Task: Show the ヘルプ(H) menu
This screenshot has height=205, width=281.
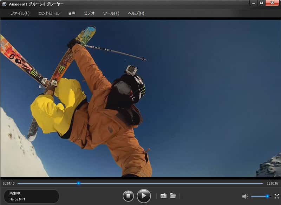Action: [x=136, y=13]
